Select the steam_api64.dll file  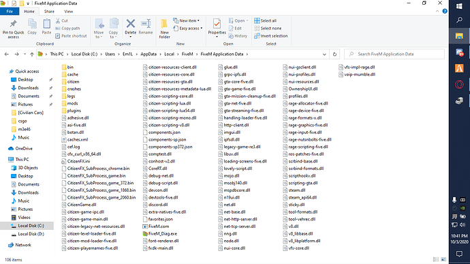[x=300, y=198]
